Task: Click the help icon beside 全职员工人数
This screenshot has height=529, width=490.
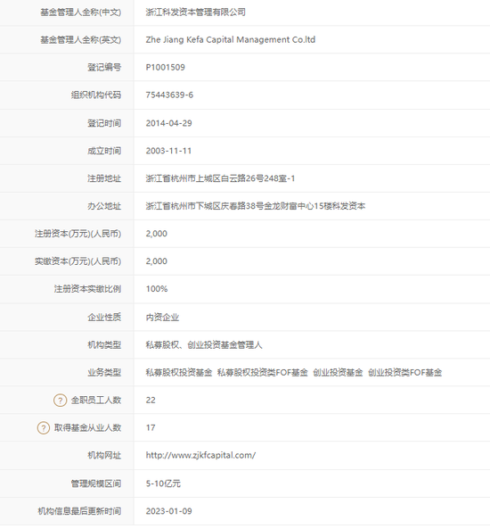Action: (60, 401)
